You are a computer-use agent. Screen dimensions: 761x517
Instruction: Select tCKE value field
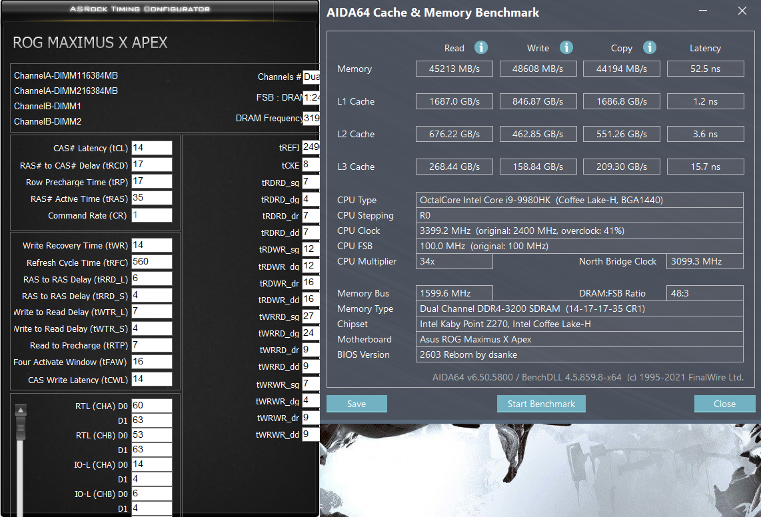point(311,165)
